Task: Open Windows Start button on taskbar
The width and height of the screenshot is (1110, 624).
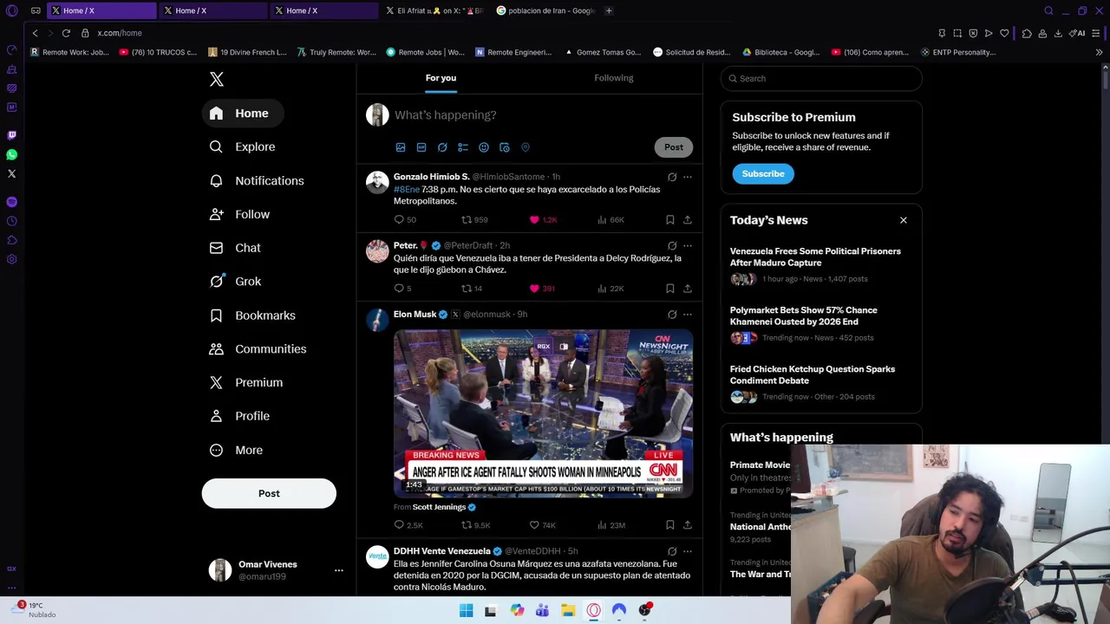Action: click(466, 610)
